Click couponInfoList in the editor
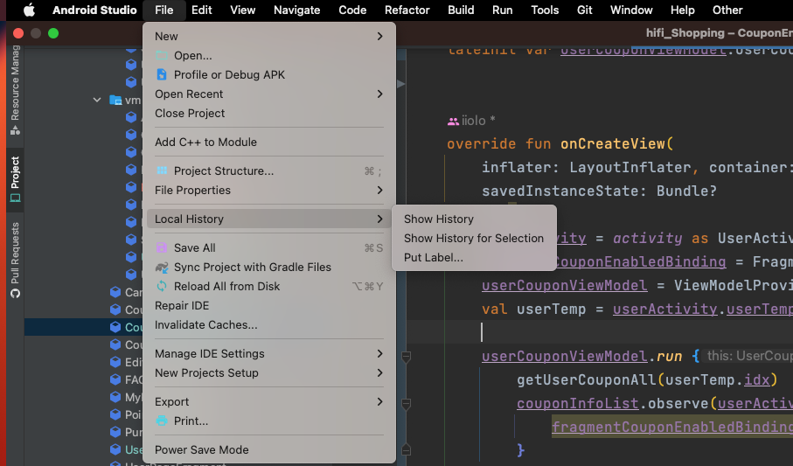 (x=578, y=404)
